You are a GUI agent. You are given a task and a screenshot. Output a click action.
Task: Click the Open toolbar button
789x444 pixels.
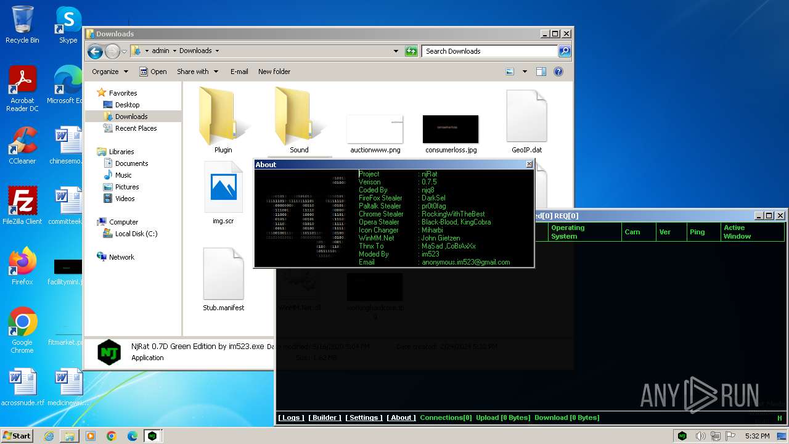[x=153, y=72]
